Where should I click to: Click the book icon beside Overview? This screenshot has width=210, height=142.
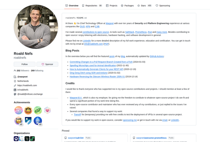pyautogui.click(x=67, y=6)
